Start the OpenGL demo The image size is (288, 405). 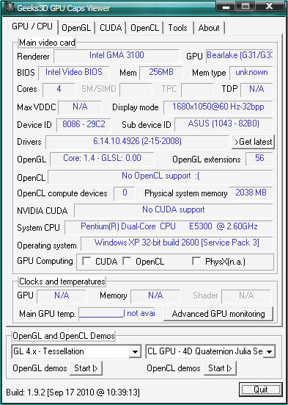pyautogui.click(x=86, y=368)
